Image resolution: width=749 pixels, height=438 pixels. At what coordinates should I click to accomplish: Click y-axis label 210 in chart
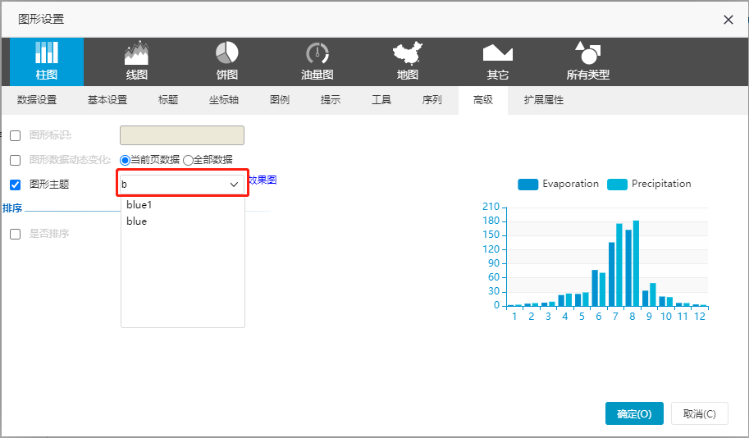(x=491, y=207)
